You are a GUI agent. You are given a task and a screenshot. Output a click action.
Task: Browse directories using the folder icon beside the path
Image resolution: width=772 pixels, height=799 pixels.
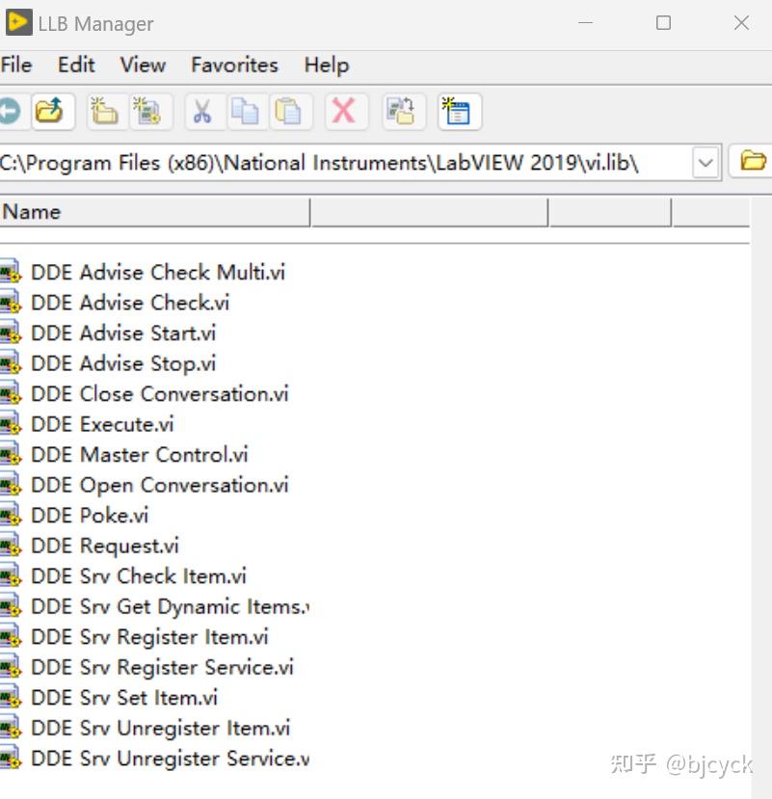(x=752, y=162)
